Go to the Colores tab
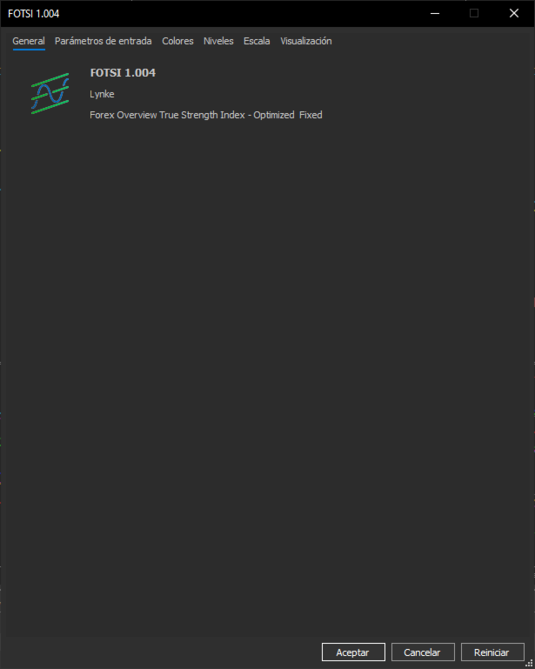535x669 pixels. click(x=177, y=41)
